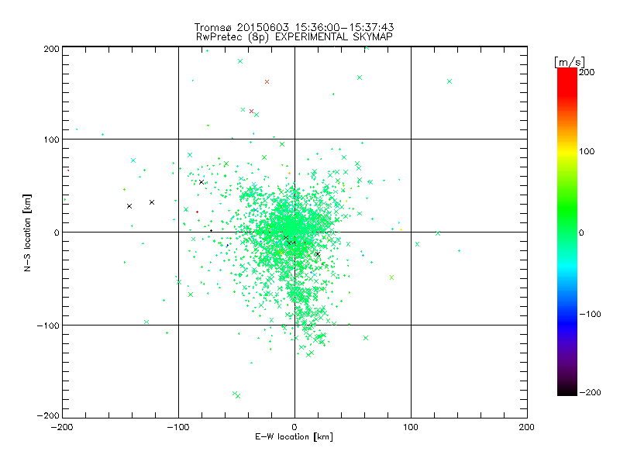
Task: Click the color bar's "200" label
Action: (587, 72)
